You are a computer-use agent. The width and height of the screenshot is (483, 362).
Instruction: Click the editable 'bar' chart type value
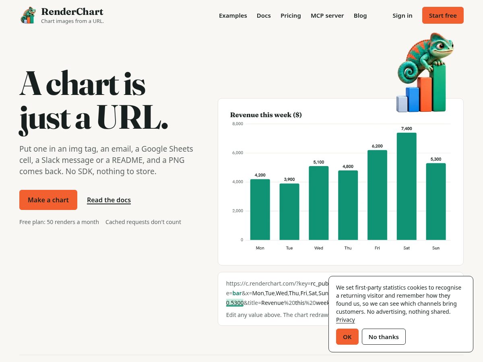click(237, 293)
